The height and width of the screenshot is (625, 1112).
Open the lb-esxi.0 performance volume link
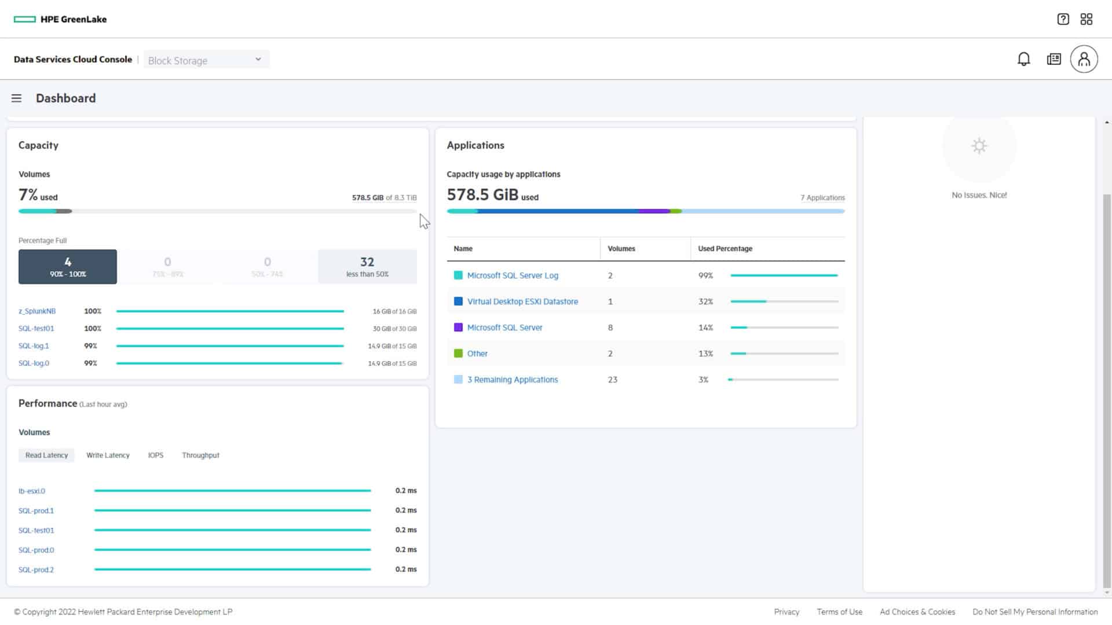click(x=31, y=491)
